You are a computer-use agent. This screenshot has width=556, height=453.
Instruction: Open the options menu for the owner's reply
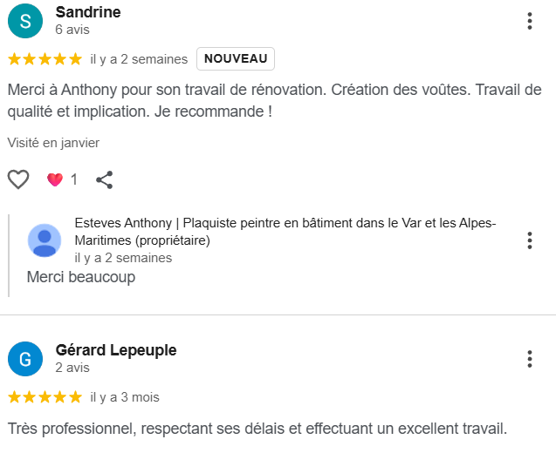click(530, 240)
